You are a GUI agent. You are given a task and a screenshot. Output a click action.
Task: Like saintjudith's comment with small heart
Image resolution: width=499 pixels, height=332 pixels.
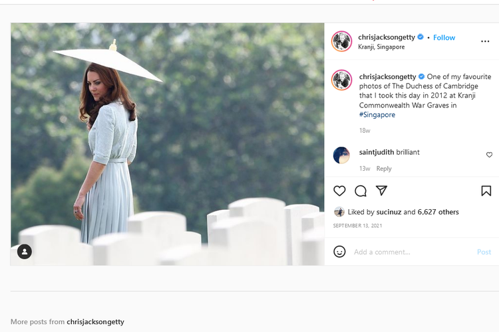(489, 155)
